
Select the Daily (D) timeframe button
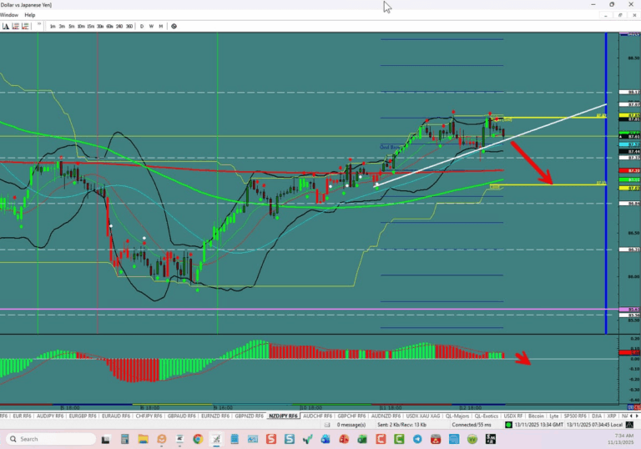click(142, 26)
